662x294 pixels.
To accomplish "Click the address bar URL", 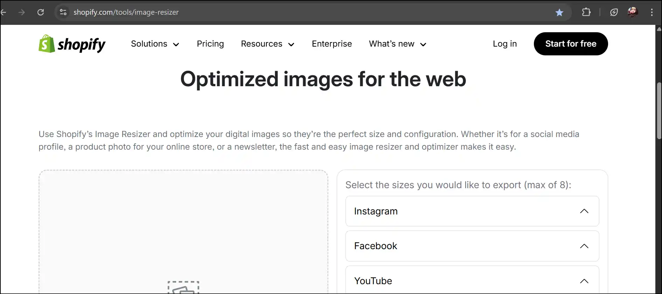I will tap(126, 12).
